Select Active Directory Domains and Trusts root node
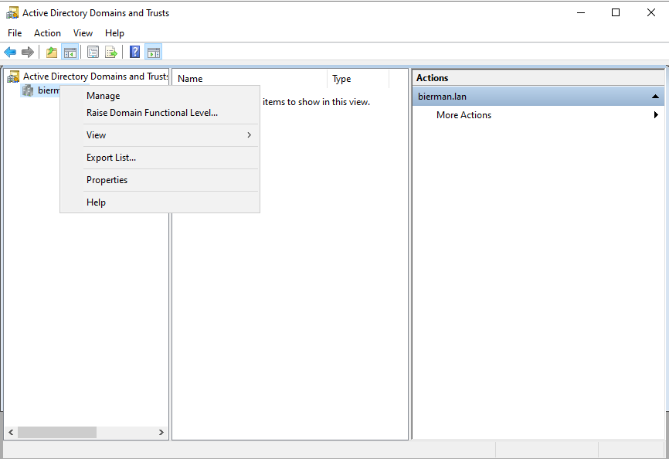This screenshot has height=459, width=669. (x=96, y=76)
